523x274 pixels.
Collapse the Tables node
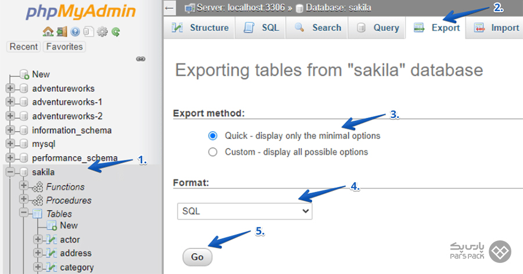tap(24, 212)
